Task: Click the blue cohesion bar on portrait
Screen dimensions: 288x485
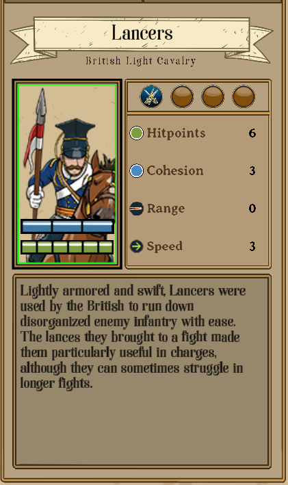Action: click(67, 226)
